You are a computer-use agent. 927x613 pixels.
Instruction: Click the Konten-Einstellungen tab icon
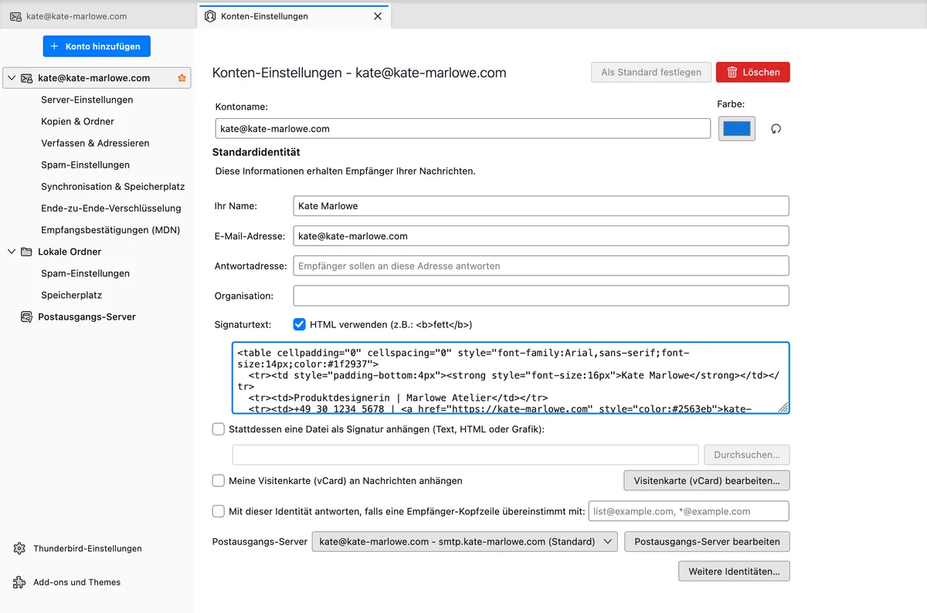tap(210, 16)
